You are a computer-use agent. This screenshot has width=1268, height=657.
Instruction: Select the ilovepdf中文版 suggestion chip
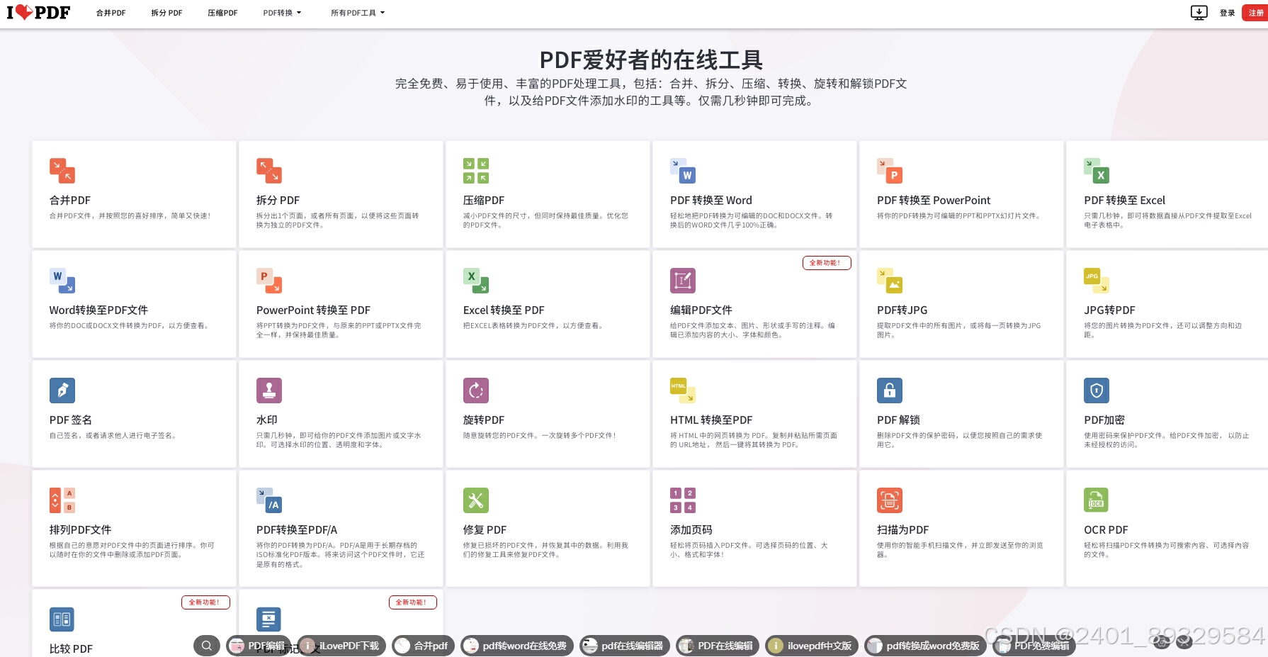tap(812, 646)
